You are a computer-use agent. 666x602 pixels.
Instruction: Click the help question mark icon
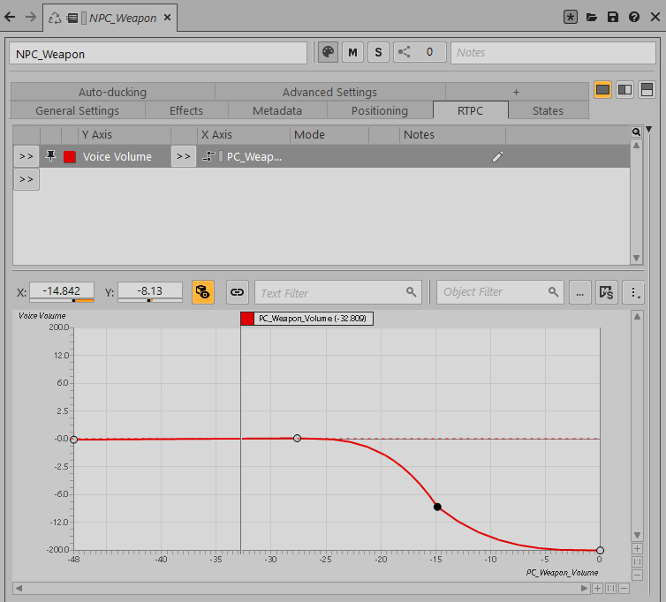click(634, 17)
